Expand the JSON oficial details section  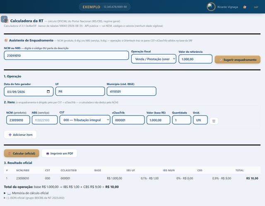pyautogui.click(x=34, y=198)
